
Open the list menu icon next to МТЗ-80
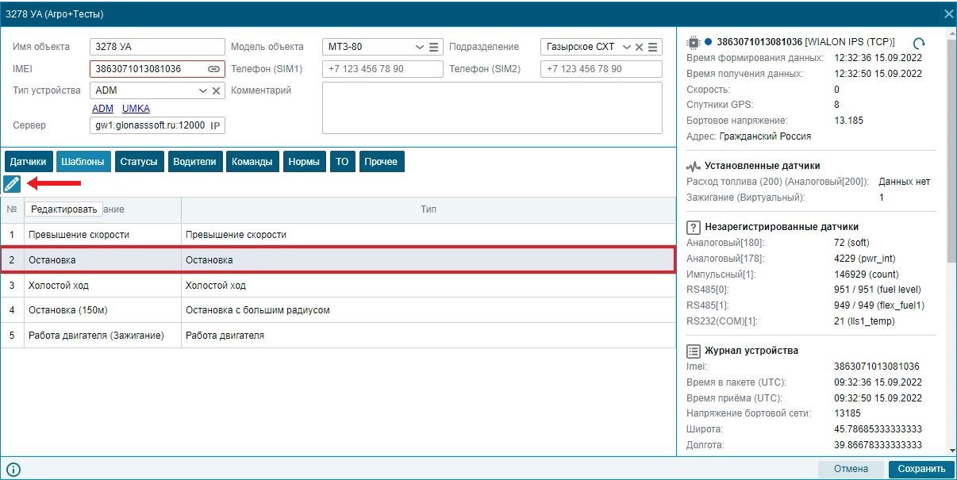(433, 47)
